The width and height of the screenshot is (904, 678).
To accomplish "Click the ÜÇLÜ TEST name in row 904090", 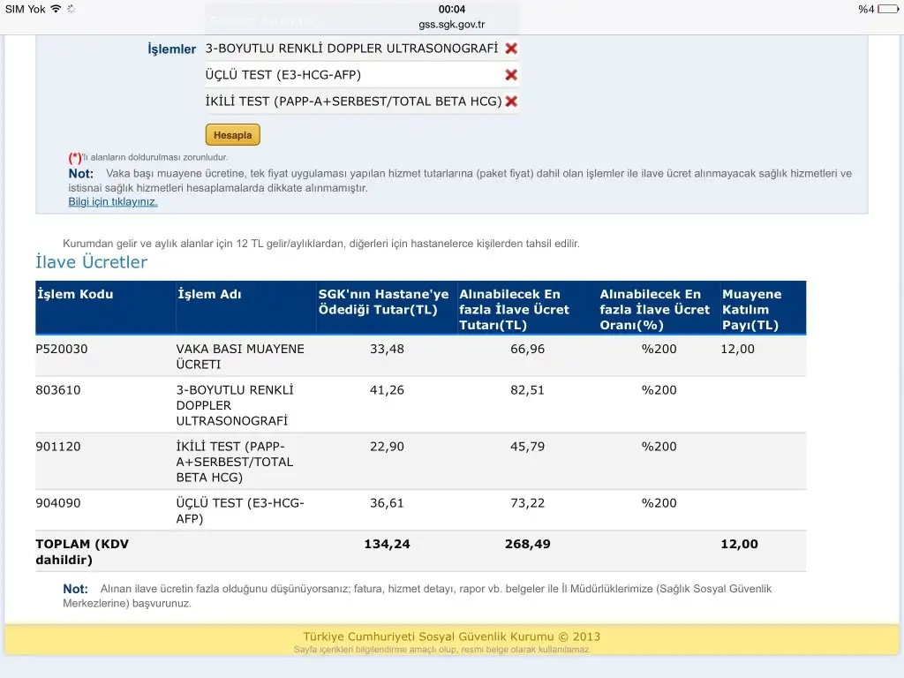I will pos(240,511).
